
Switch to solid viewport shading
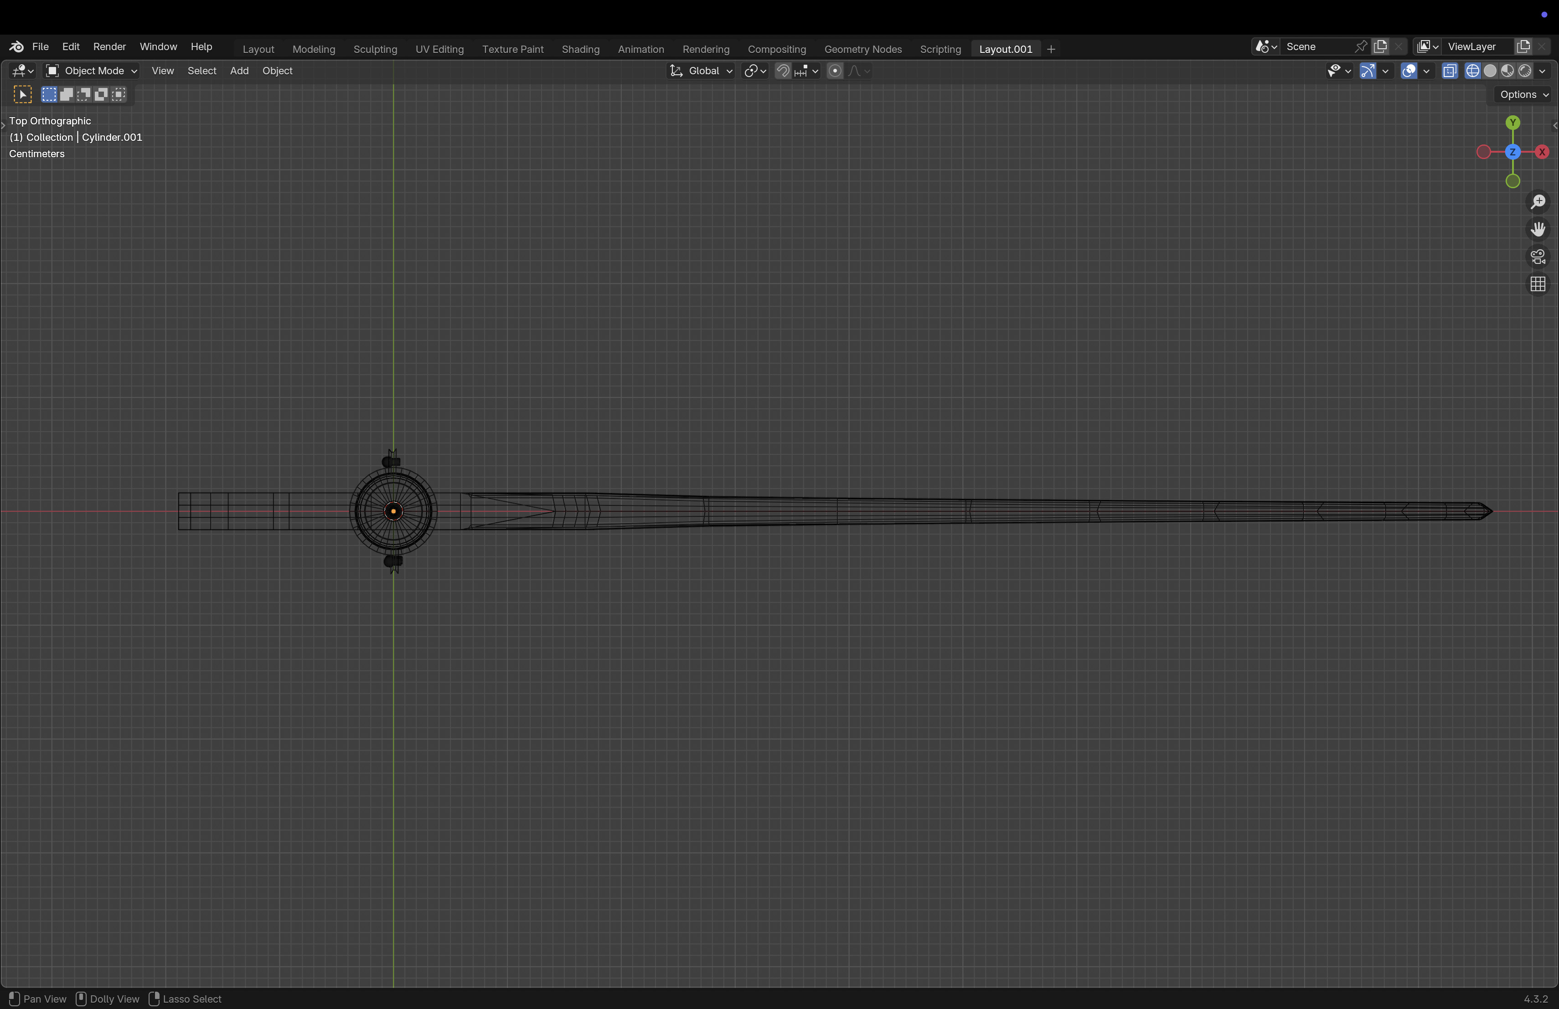click(1490, 71)
